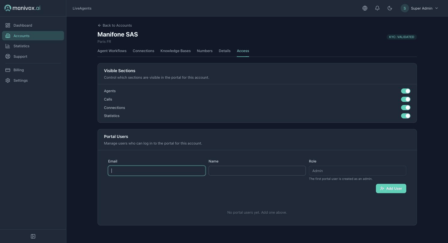Screen dimensions: 448x243
Task: Click the manivox.ai logo
Action: point(22,8)
